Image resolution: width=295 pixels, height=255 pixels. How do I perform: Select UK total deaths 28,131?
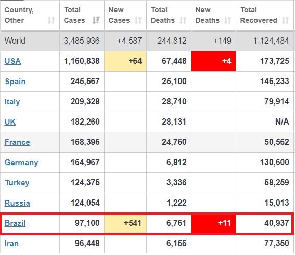174,122
